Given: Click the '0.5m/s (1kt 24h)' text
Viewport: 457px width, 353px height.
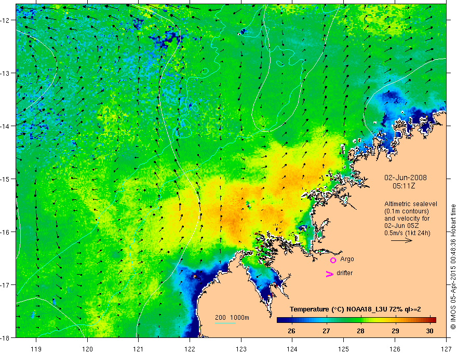Looking at the screenshot, I should (x=407, y=233).
